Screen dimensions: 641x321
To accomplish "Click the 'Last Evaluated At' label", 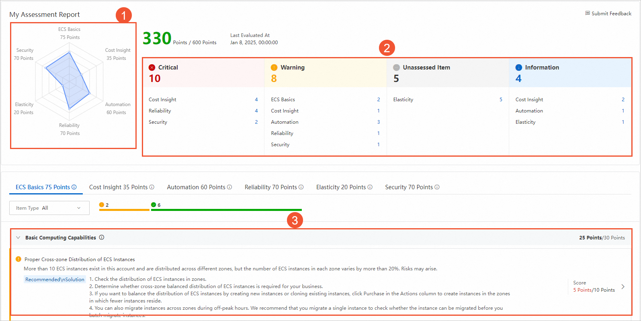I will (250, 35).
